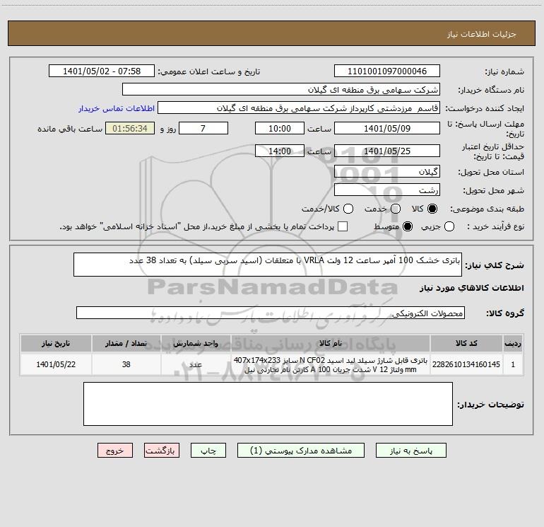Click the price validity date 1401/05/25

(387, 151)
